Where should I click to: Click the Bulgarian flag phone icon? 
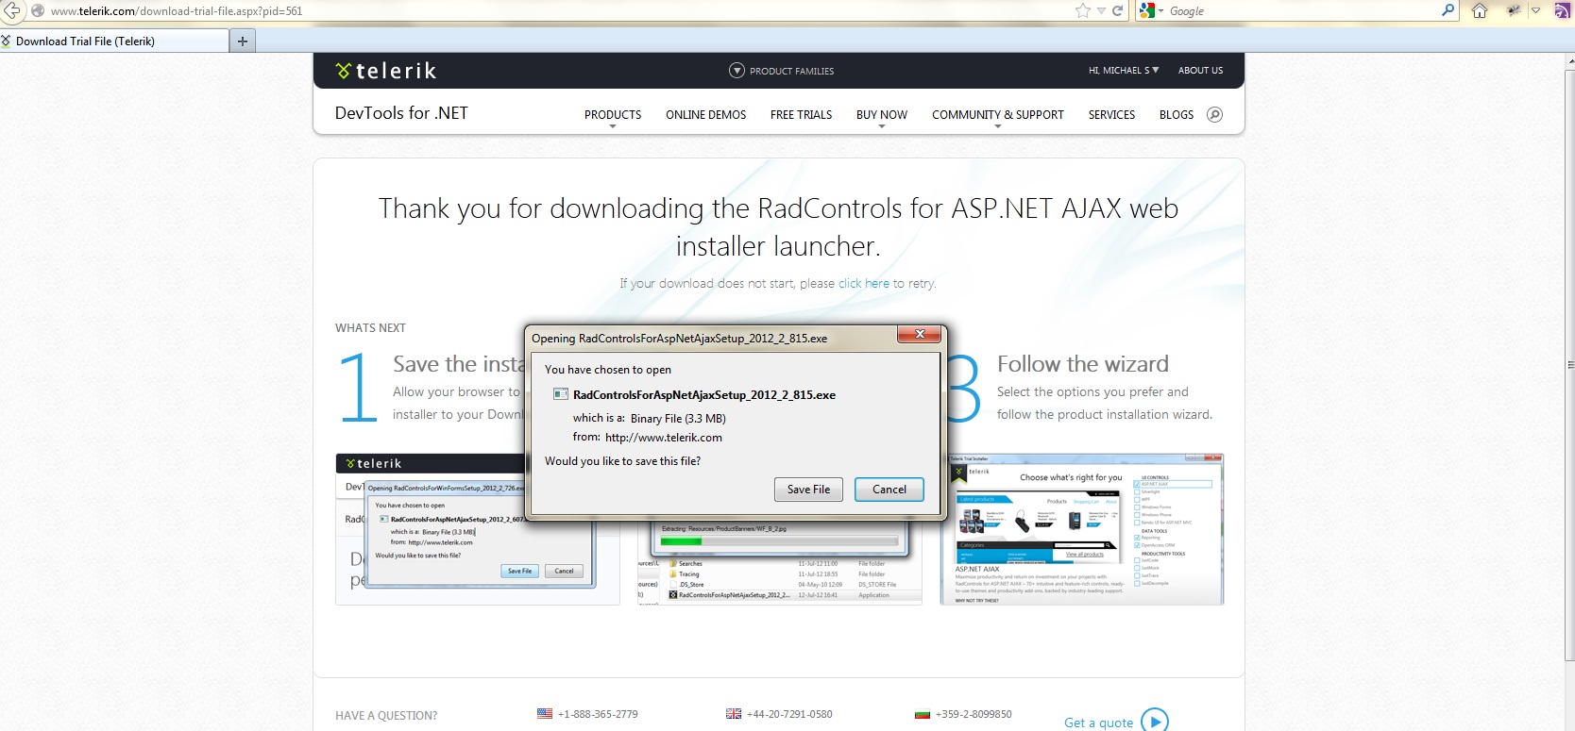[923, 714]
